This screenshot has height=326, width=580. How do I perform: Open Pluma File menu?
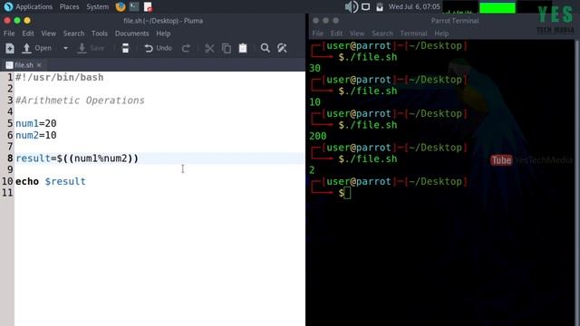9,34
